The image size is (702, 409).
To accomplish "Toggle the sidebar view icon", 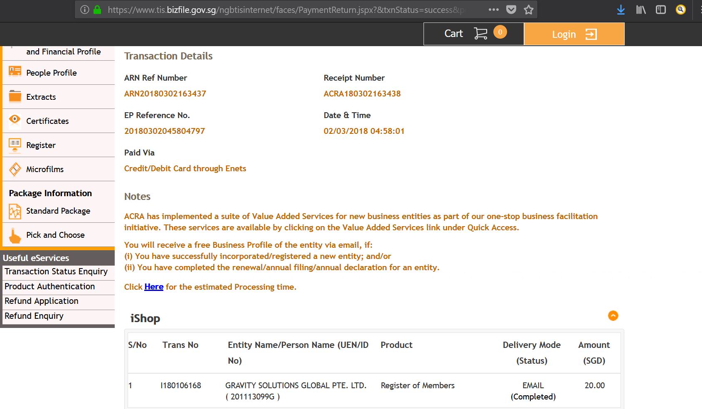I will pos(661,10).
